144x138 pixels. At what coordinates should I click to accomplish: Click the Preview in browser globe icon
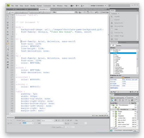point(80,12)
